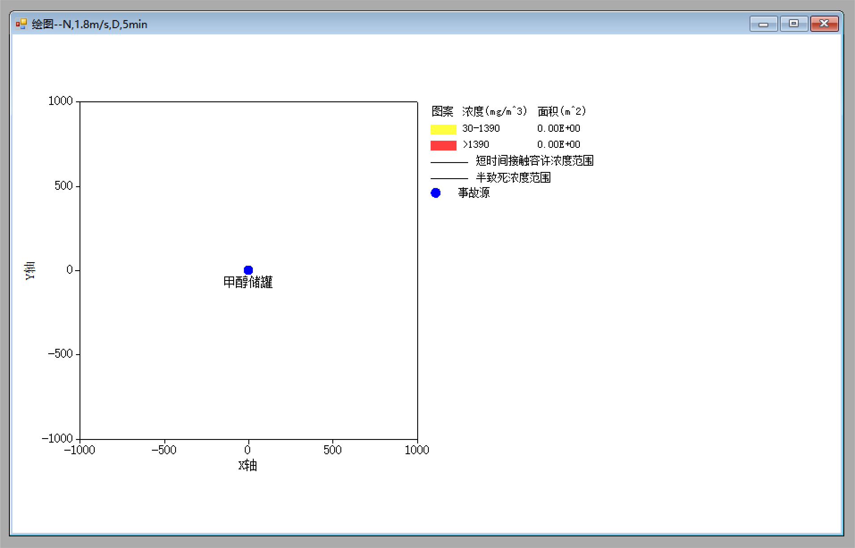Click the 面积(m^2) legend header
855x548 pixels.
coord(562,111)
